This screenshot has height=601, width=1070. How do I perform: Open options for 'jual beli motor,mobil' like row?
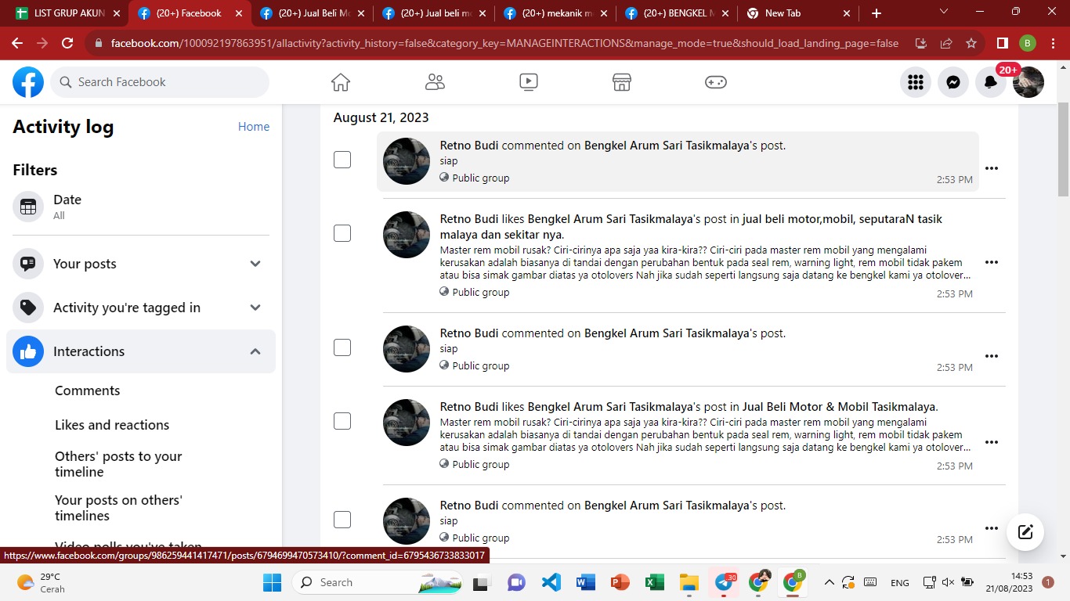pos(992,262)
